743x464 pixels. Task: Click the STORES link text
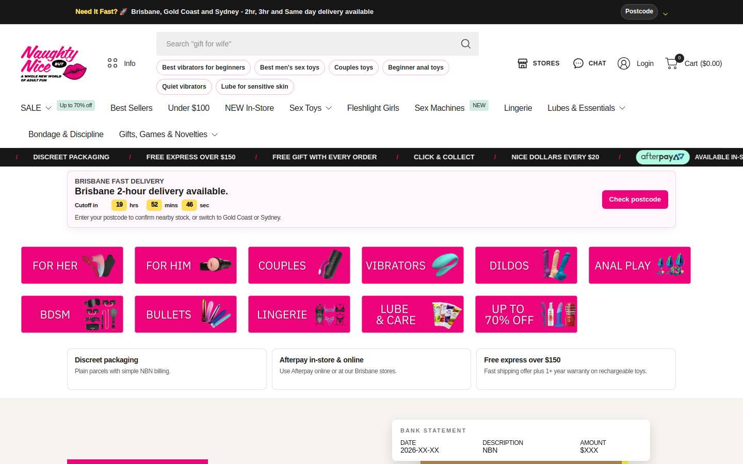(x=546, y=63)
